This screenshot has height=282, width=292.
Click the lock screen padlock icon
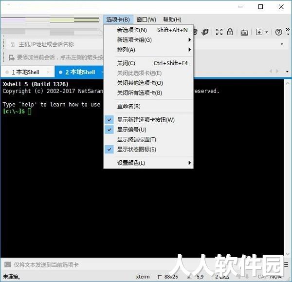coord(230,32)
